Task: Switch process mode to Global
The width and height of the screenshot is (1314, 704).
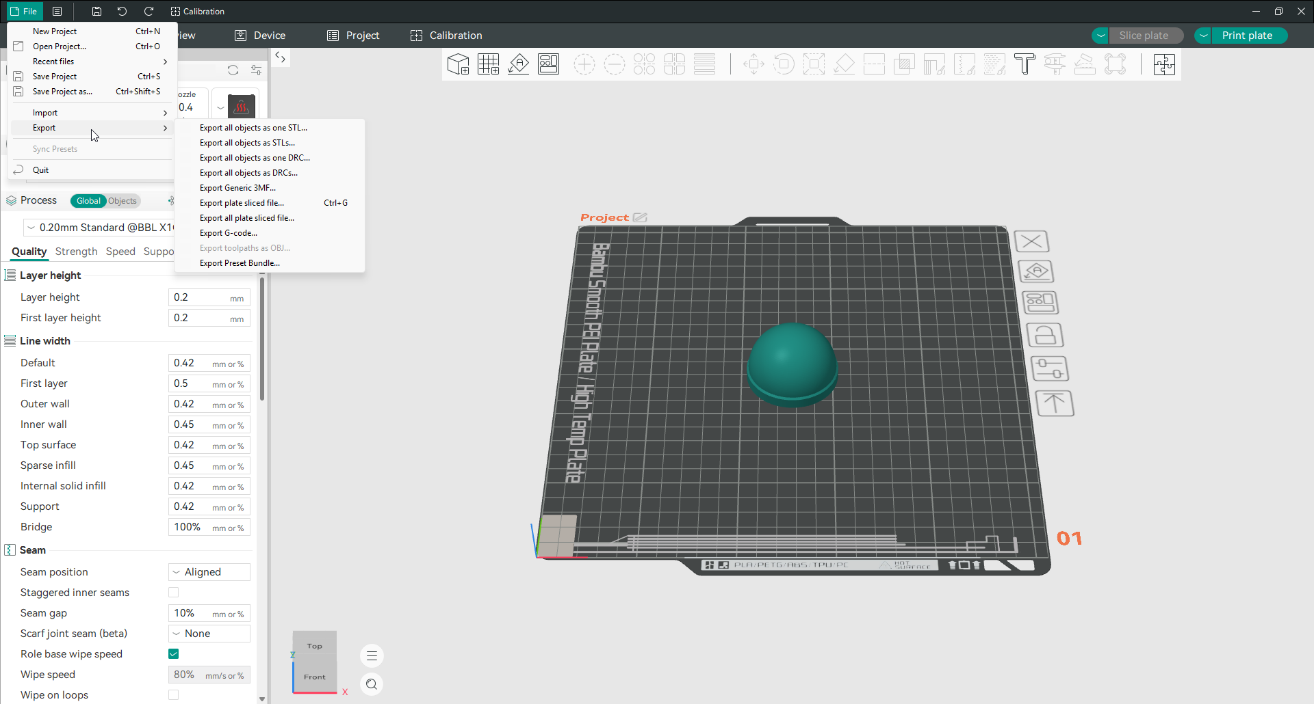Action: 88,201
